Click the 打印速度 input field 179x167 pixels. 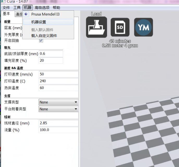coord(58,74)
